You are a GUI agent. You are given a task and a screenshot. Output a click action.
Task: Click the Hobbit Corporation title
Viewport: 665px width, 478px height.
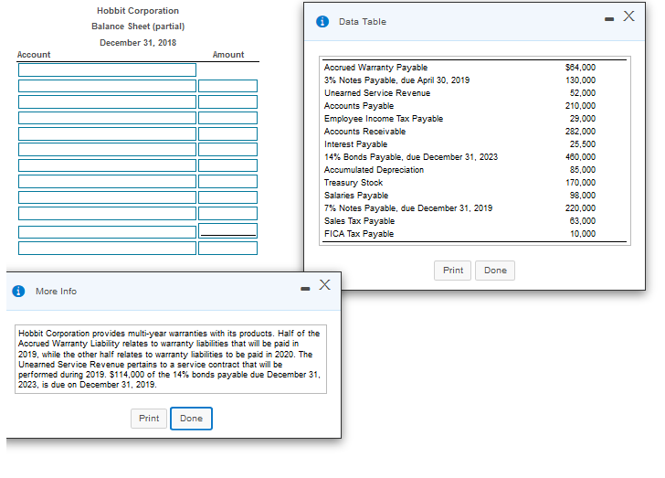click(x=138, y=11)
